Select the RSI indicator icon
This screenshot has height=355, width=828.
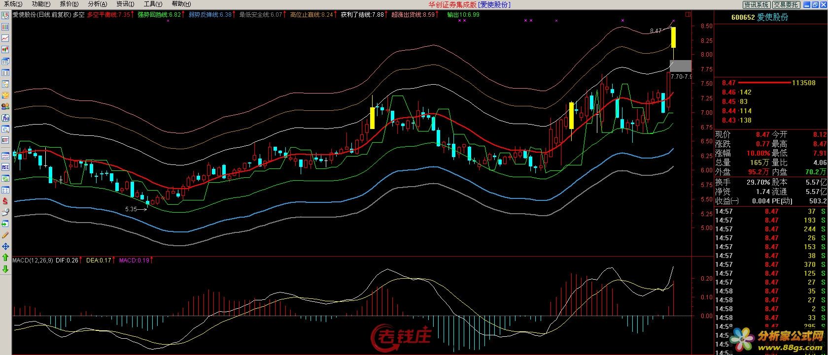(x=5, y=167)
